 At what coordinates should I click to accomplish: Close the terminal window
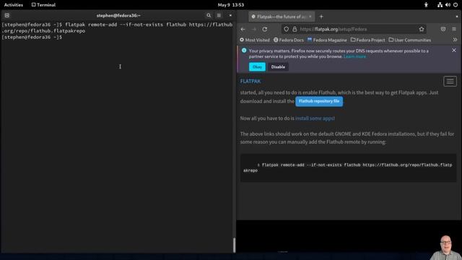[x=230, y=15]
